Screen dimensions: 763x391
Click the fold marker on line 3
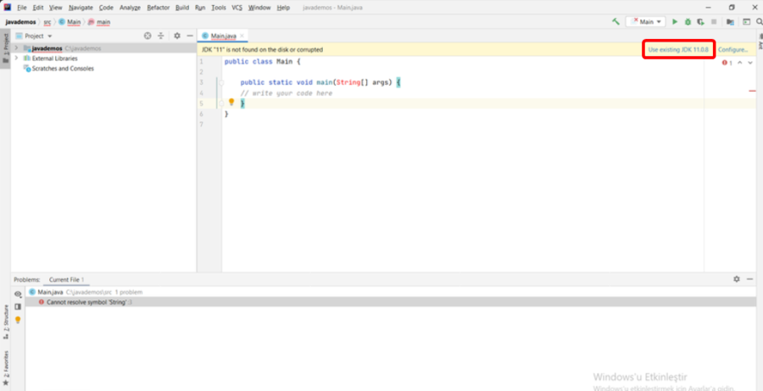coord(222,83)
